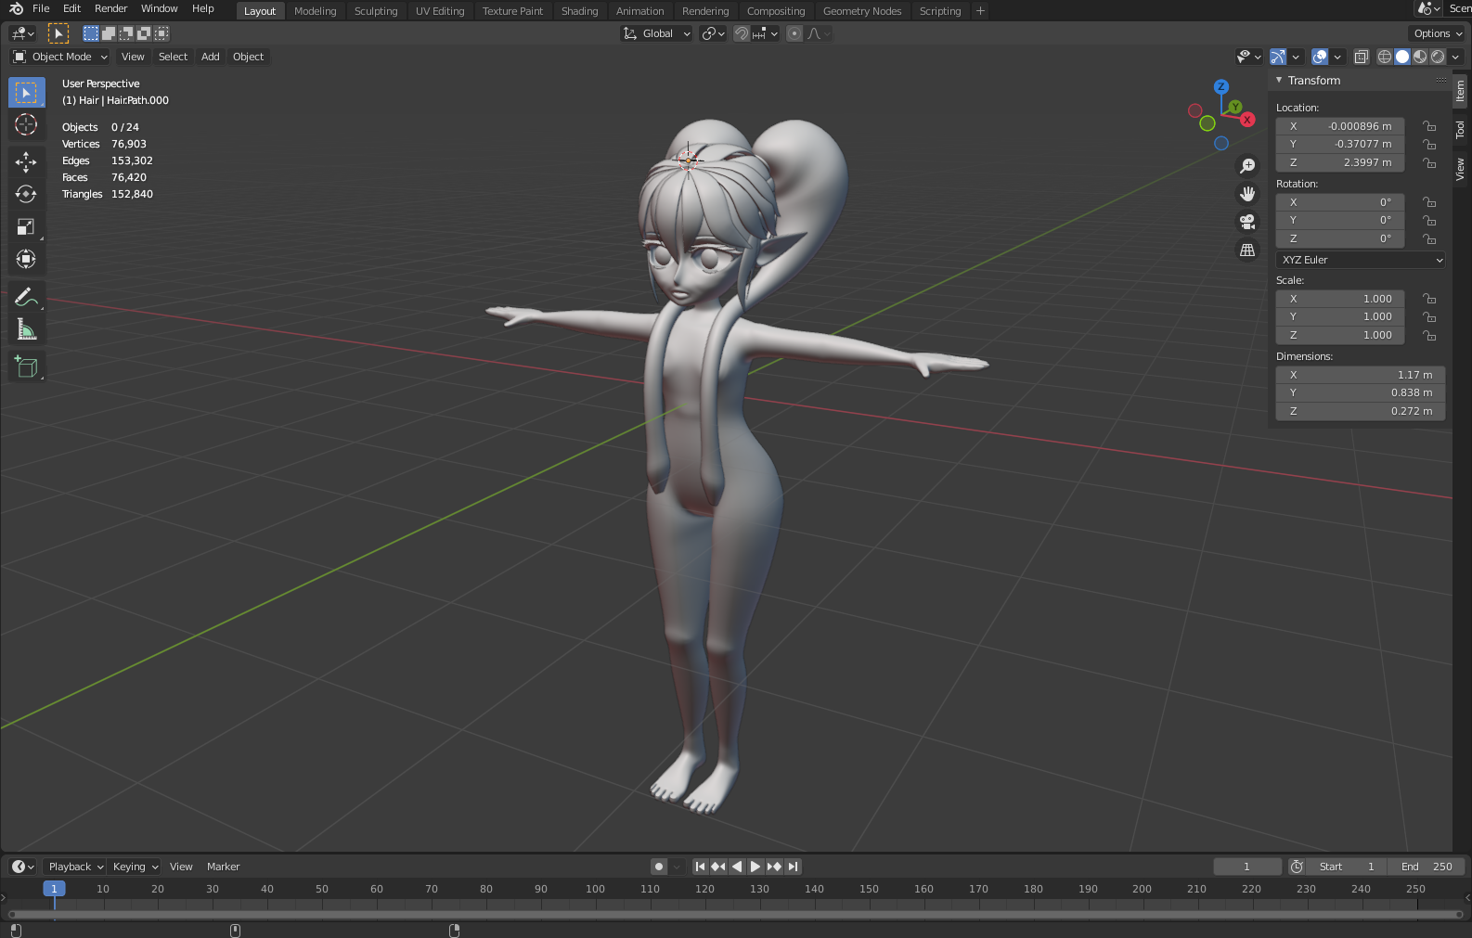Choose the Add Cube tool
The height and width of the screenshot is (938, 1472).
coord(26,367)
